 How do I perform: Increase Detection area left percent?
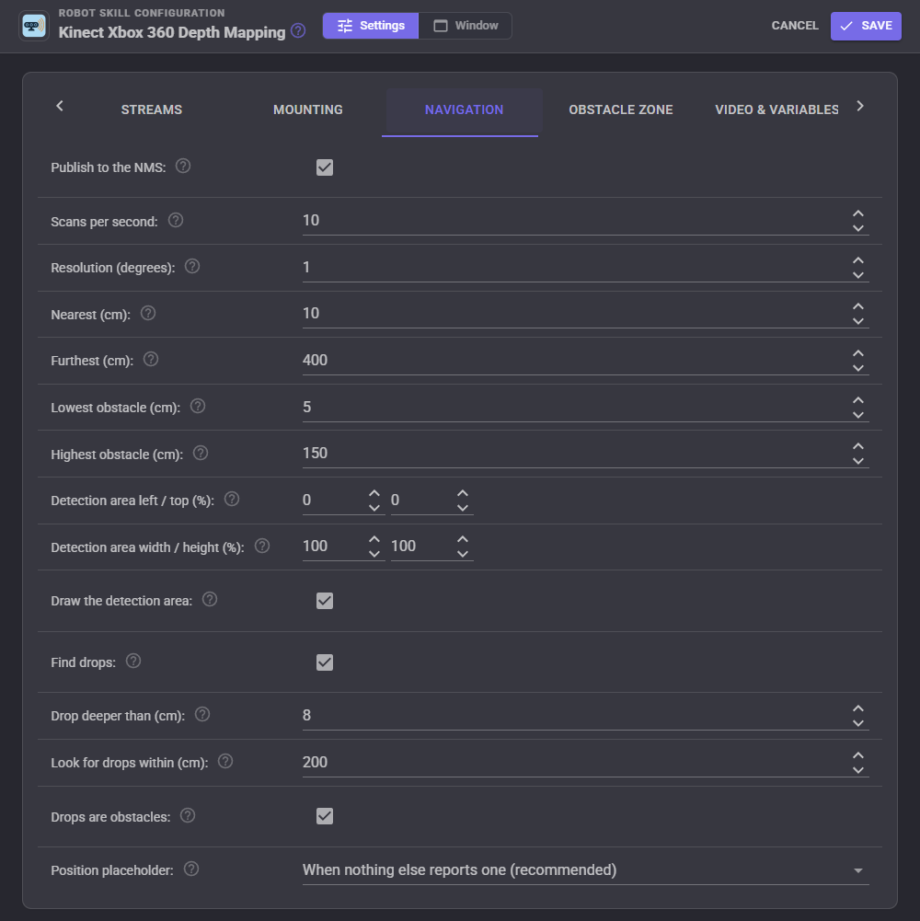[x=374, y=493]
